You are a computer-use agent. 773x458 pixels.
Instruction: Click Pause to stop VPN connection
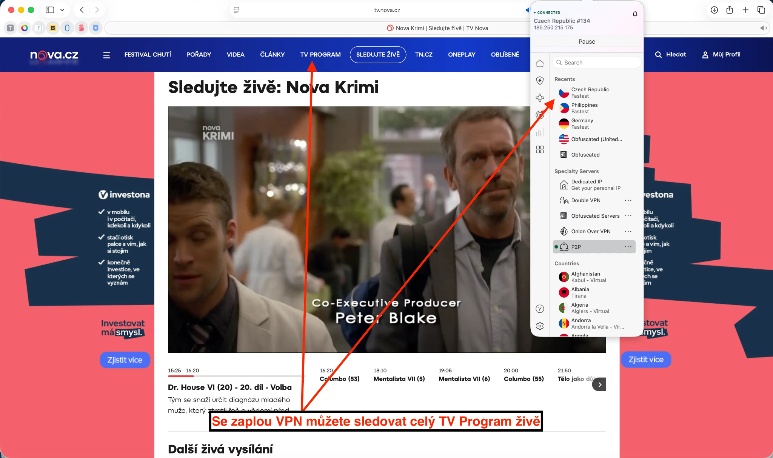tap(587, 41)
